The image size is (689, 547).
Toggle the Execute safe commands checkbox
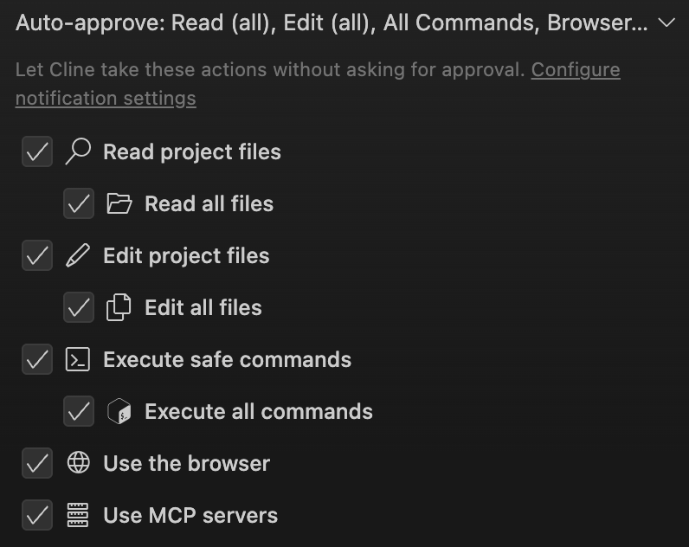pyautogui.click(x=37, y=360)
